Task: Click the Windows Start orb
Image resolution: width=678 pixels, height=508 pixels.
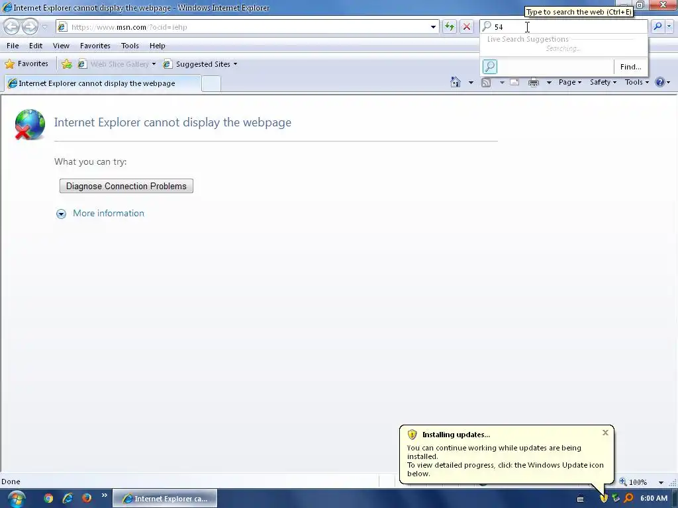Action: pos(16,499)
